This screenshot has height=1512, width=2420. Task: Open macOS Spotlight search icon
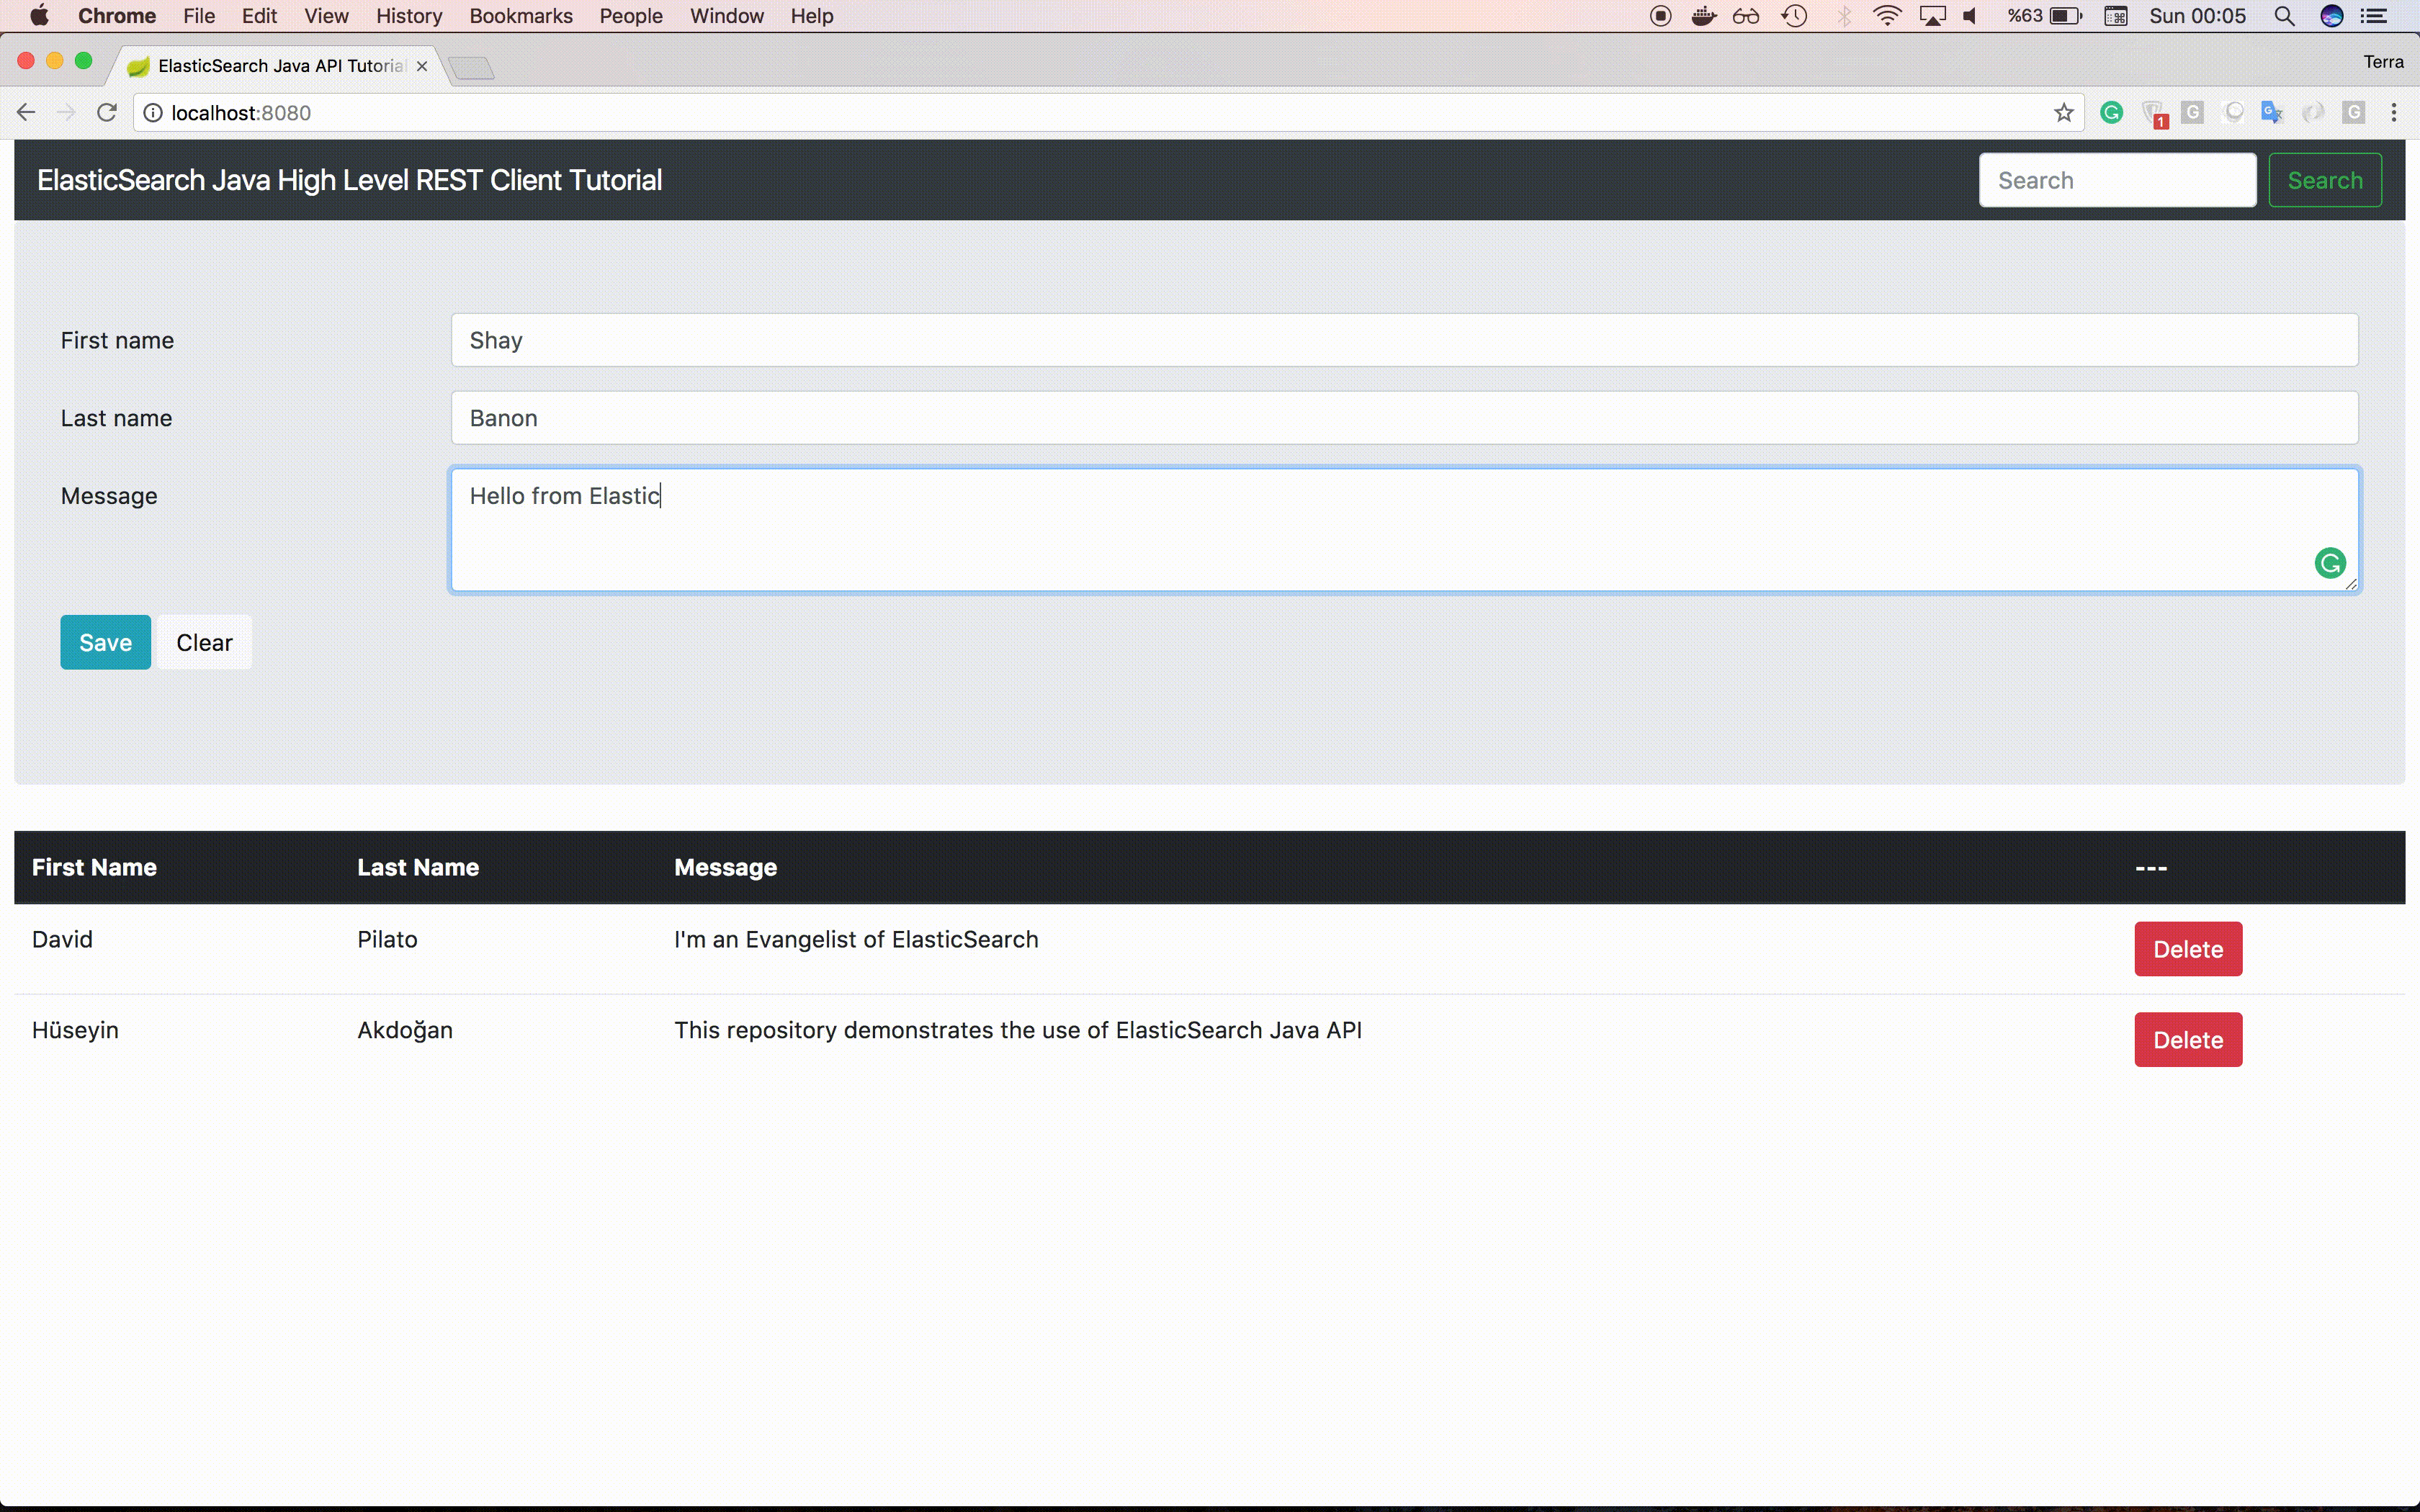2284,16
